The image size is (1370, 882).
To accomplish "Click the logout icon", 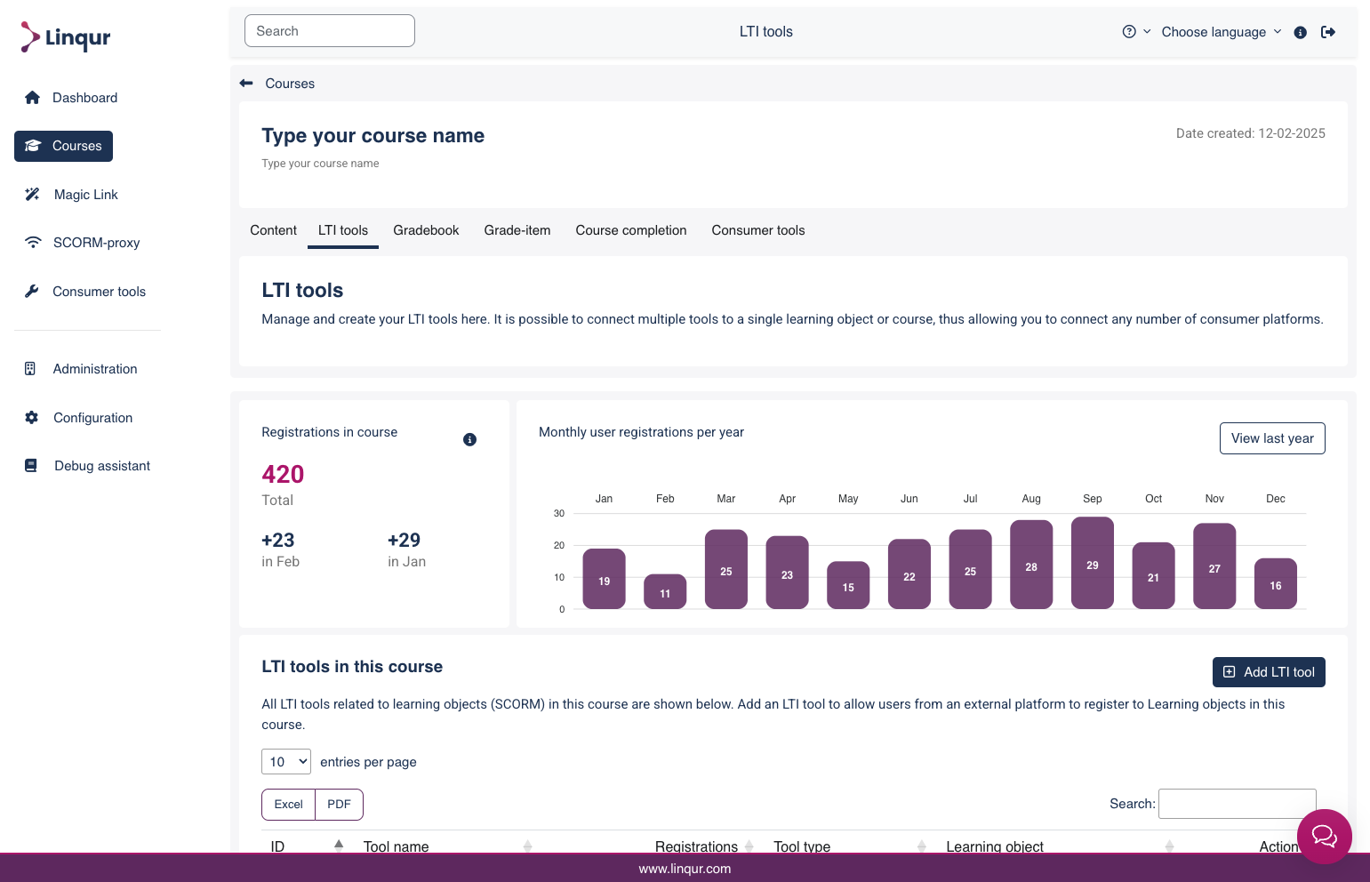I will click(x=1328, y=32).
